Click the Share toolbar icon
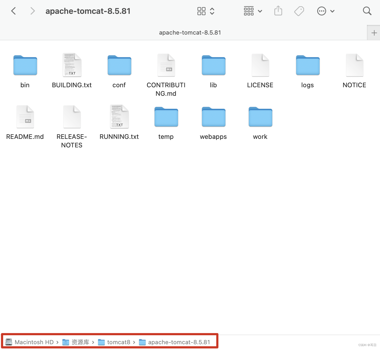 (x=278, y=11)
